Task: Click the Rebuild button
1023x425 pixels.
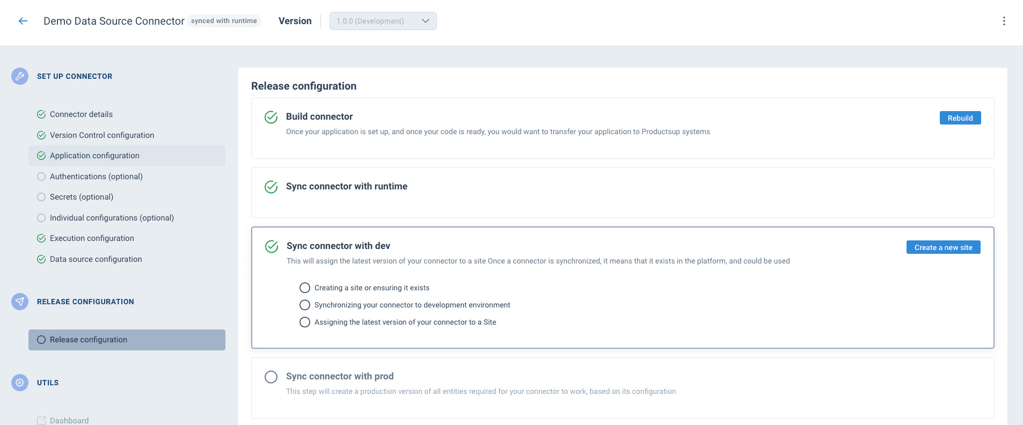Action: point(960,118)
